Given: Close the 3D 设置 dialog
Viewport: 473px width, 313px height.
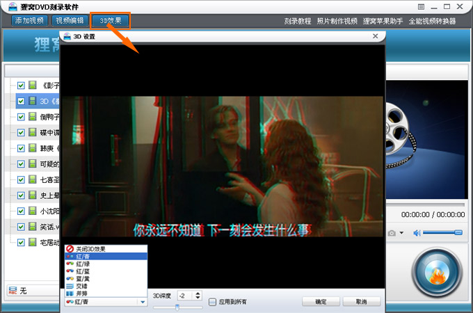Looking at the screenshot, I should [x=375, y=36].
